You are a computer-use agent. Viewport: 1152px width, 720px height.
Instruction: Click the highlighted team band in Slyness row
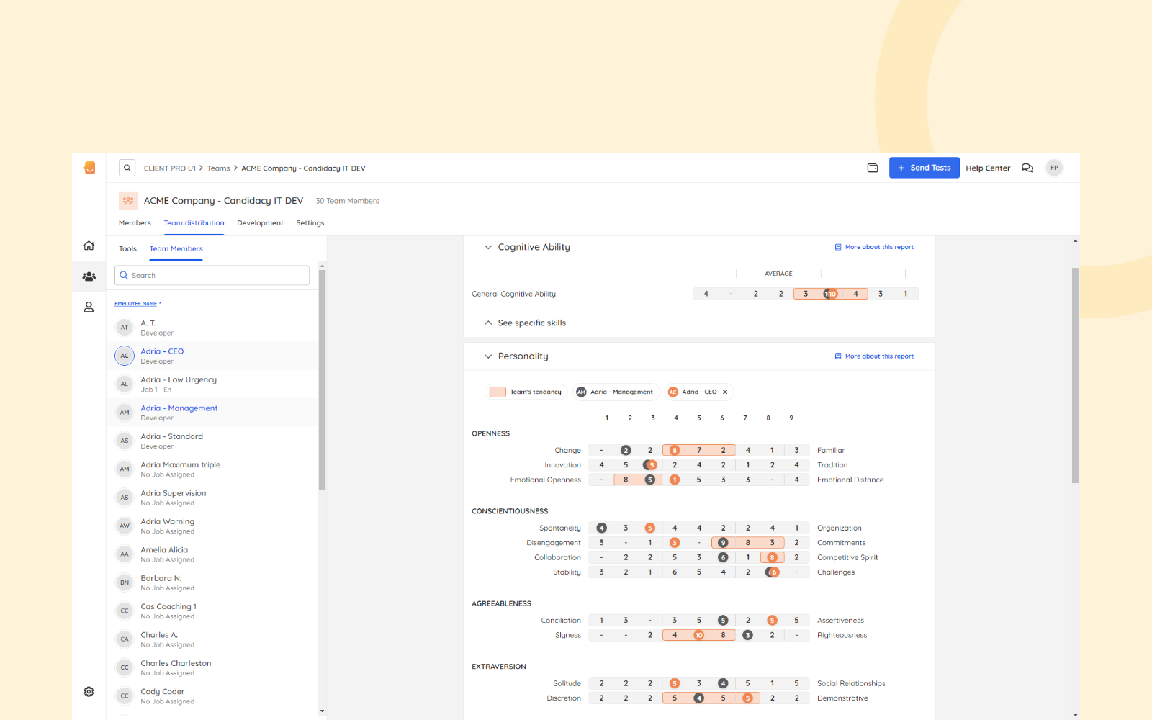(x=698, y=636)
